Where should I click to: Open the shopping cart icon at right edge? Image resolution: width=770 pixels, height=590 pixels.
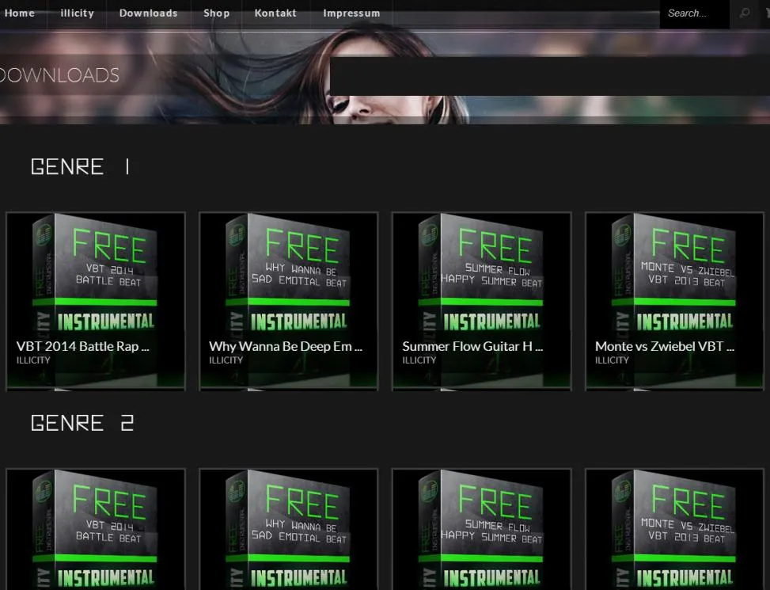767,13
